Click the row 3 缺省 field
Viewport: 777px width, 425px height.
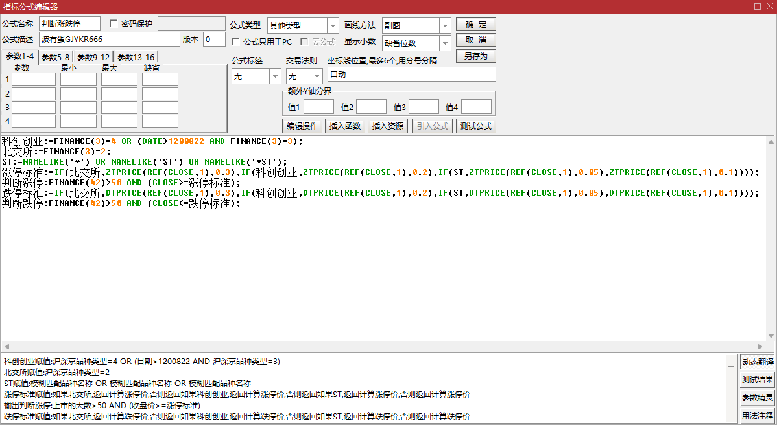click(x=160, y=108)
